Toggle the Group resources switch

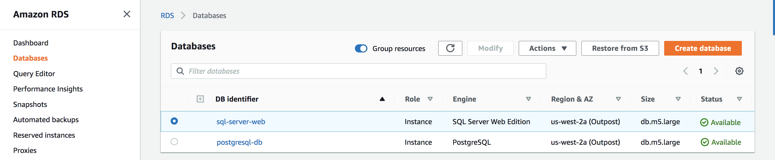tap(361, 49)
